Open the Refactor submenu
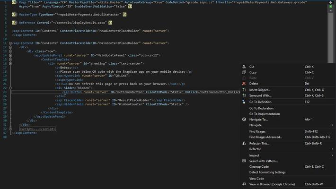Image resolution: width=336 pixels, height=189 pixels. tap(288, 149)
